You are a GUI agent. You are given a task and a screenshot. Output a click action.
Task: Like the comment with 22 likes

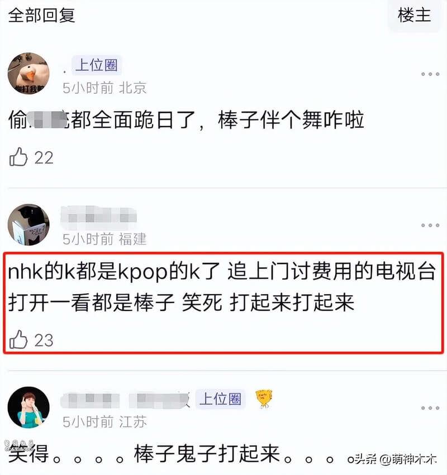click(x=18, y=157)
